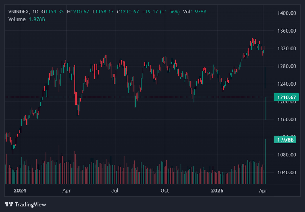The width and height of the screenshot is (305, 212).
Task: Click the 1400.00 price axis label
Action: tap(287, 13)
